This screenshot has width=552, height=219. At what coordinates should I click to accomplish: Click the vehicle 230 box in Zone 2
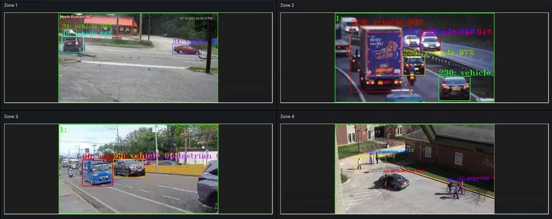tap(454, 88)
